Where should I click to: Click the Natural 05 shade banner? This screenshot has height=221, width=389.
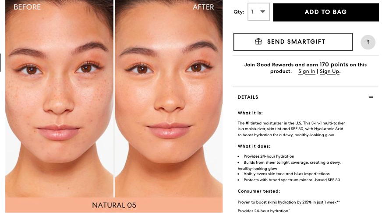pos(114,205)
